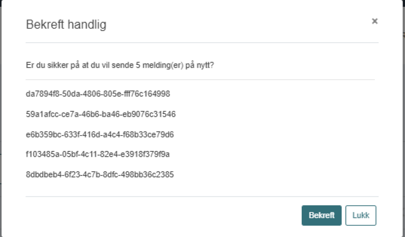405x237 pixels.
Task: Click the ID ending in e3918f379f9a
Action: pyautogui.click(x=97, y=154)
